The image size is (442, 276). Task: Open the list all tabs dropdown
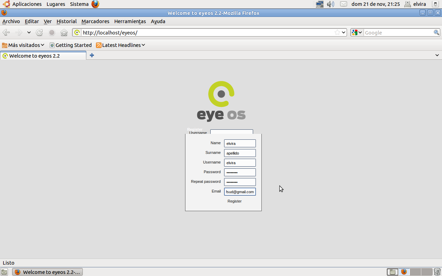[437, 55]
